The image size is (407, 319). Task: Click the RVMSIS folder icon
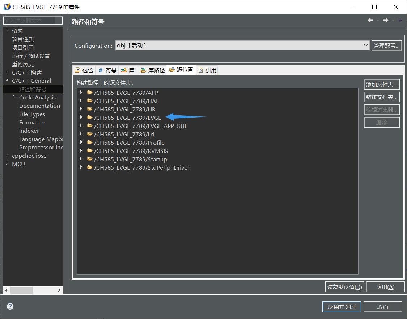click(x=90, y=151)
